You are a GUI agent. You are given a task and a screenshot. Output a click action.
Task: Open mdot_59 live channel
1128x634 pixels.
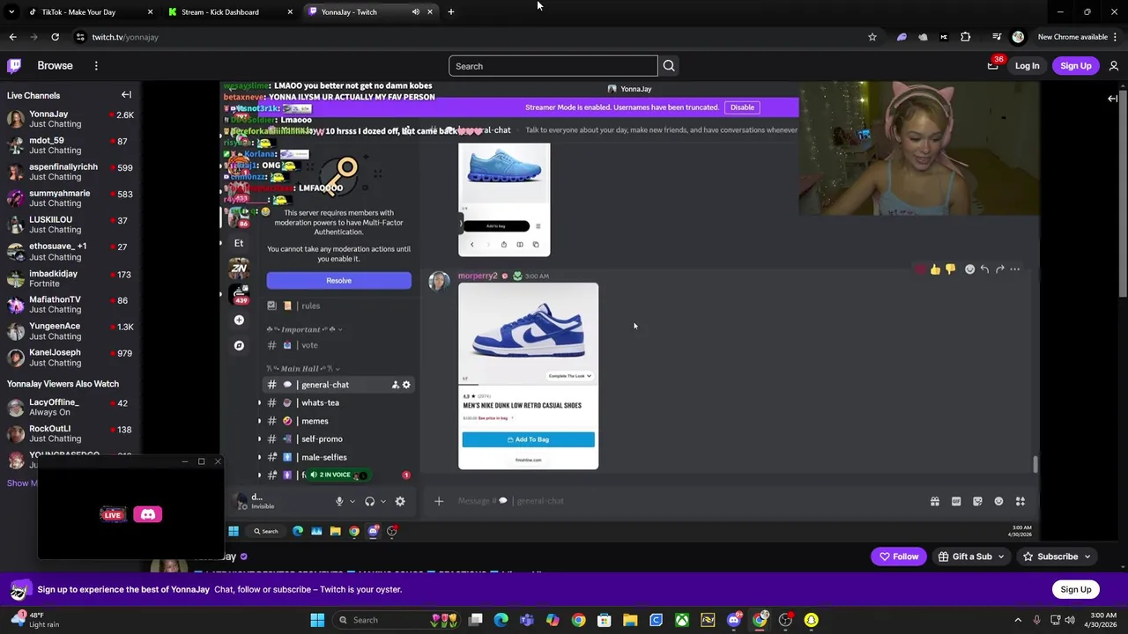coord(70,145)
